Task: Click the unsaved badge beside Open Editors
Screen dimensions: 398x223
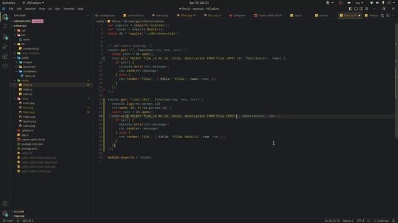Action: tap(37, 21)
